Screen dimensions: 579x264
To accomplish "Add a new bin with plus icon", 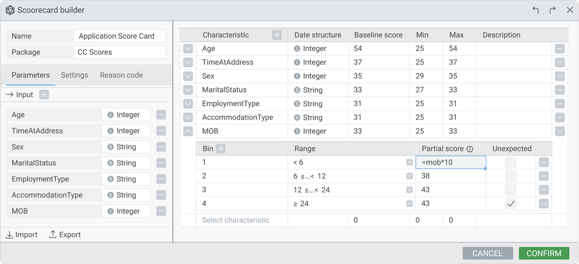I will [x=221, y=149].
